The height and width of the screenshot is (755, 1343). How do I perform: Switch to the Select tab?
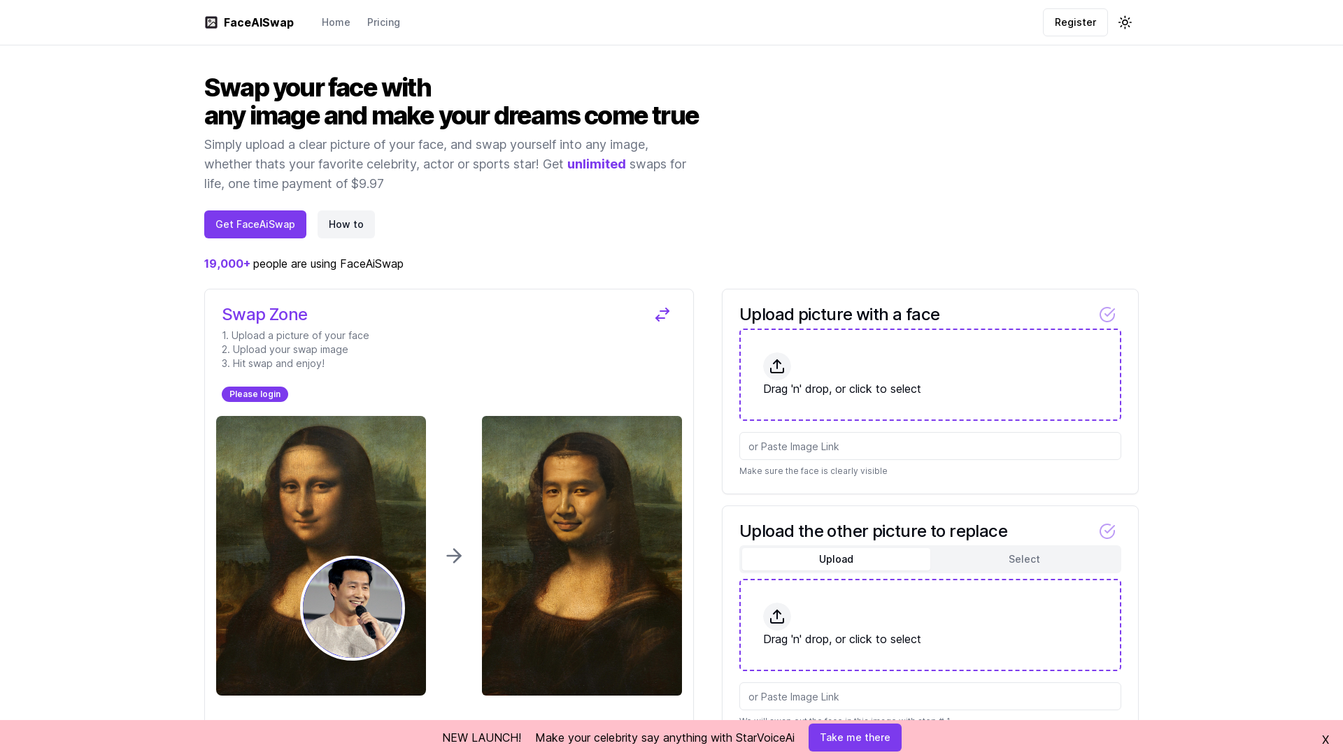tap(1024, 559)
